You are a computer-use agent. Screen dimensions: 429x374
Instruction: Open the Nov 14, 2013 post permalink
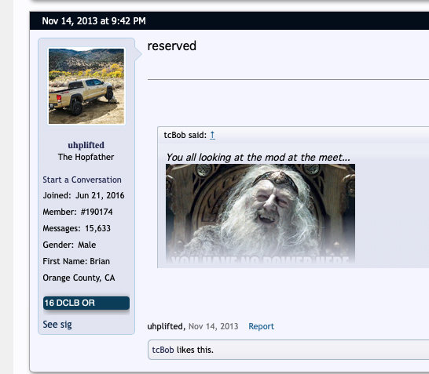tap(214, 326)
